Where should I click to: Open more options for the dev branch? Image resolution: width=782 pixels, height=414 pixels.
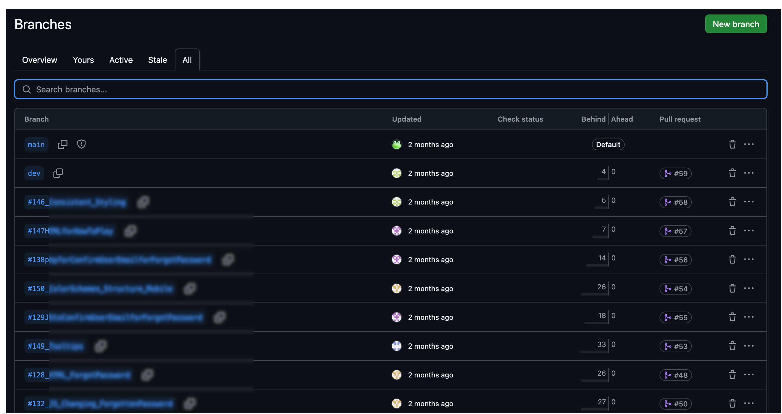(749, 173)
